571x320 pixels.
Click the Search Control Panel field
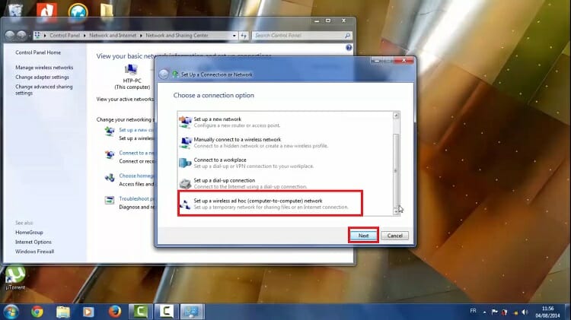[x=298, y=35]
